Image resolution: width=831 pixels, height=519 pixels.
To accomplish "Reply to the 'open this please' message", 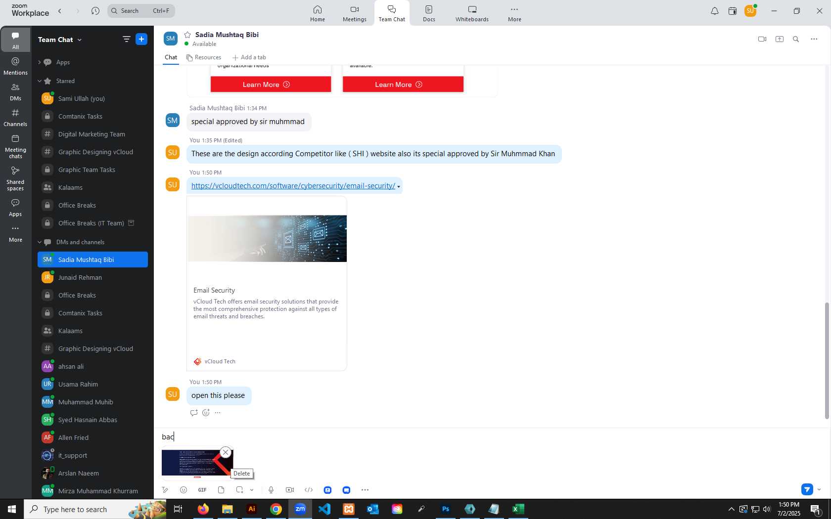I will [194, 413].
